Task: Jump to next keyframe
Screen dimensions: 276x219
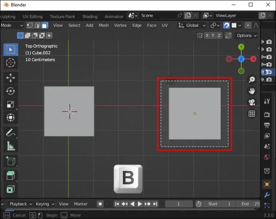Action: pyautogui.click(x=147, y=204)
